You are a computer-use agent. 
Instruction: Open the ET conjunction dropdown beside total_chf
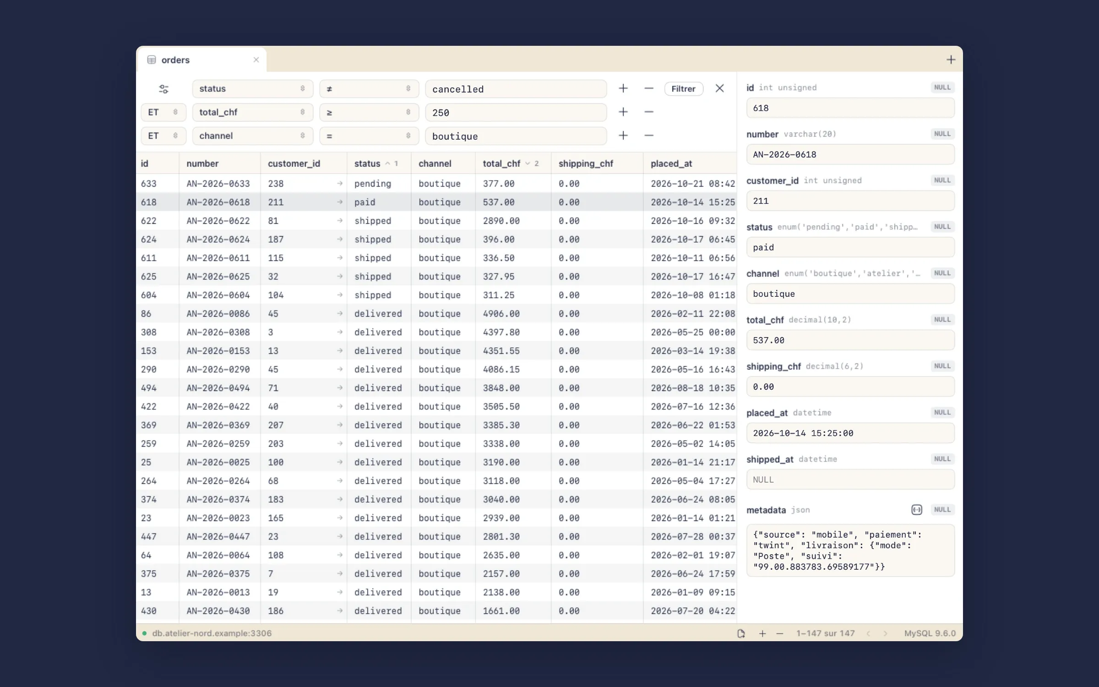163,112
